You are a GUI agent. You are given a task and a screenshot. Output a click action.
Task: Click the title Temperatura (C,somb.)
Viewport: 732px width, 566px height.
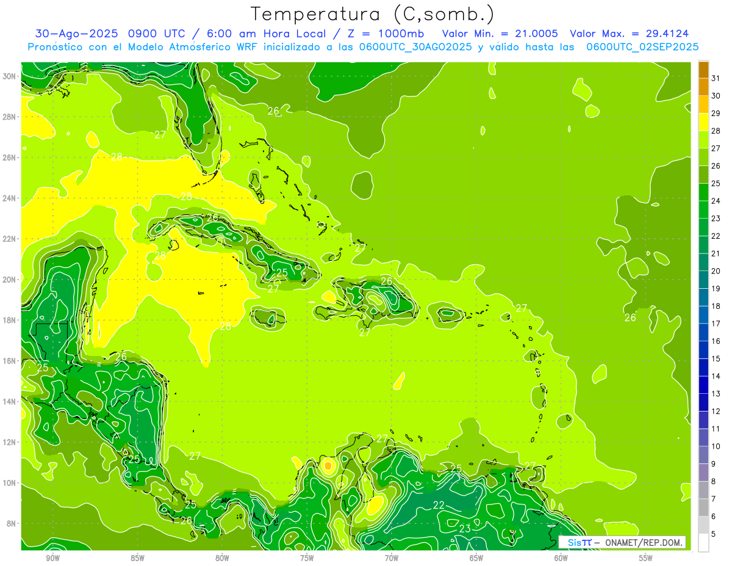(372, 15)
